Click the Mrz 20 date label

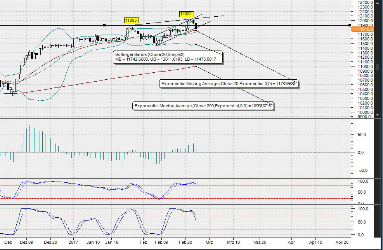click(x=260, y=242)
